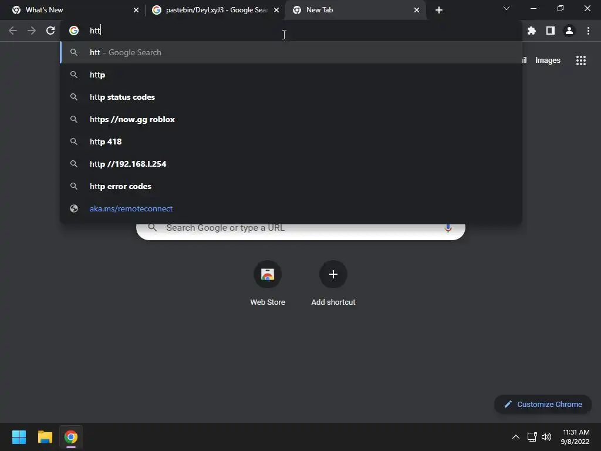Screen dimensions: 601x451
Task: Click the Add shortcut plus icon
Action: pyautogui.click(x=333, y=274)
